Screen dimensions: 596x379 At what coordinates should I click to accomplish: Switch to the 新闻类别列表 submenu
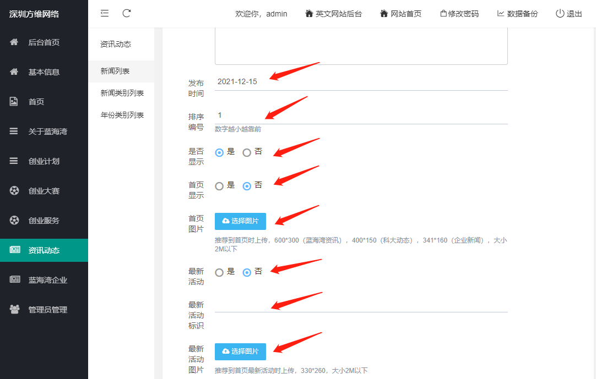[122, 93]
